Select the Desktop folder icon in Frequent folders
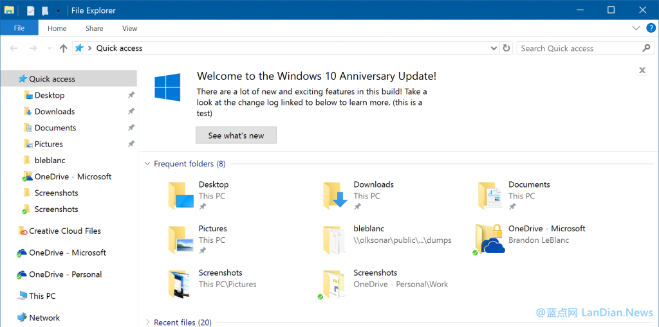Image resolution: width=659 pixels, height=327 pixels. [x=181, y=195]
